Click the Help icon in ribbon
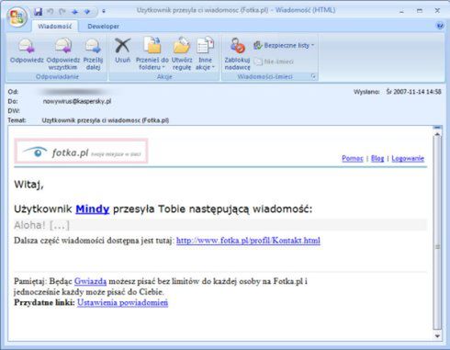This screenshot has width=450, height=350. coord(440,26)
